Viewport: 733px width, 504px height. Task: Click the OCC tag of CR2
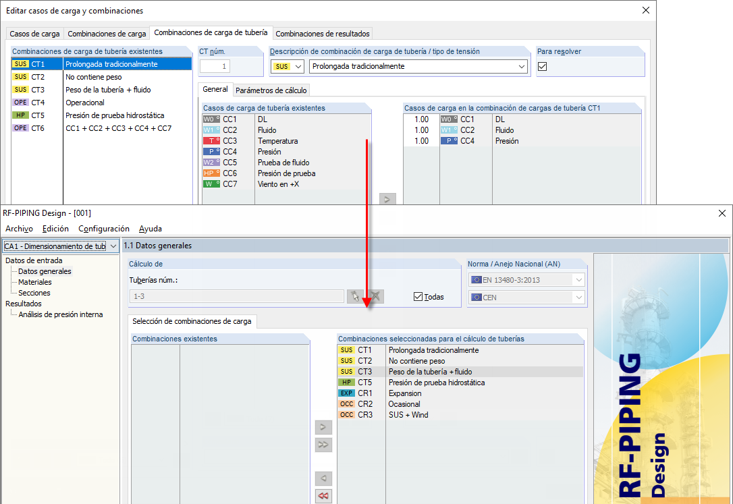pos(346,403)
